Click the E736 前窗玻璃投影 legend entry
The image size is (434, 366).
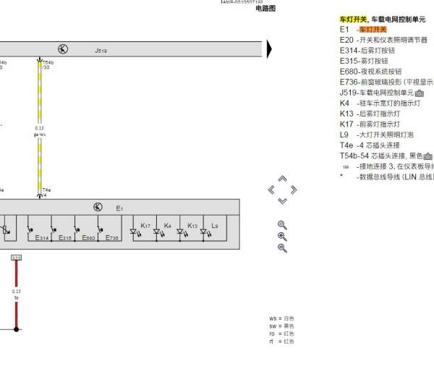tap(386, 82)
